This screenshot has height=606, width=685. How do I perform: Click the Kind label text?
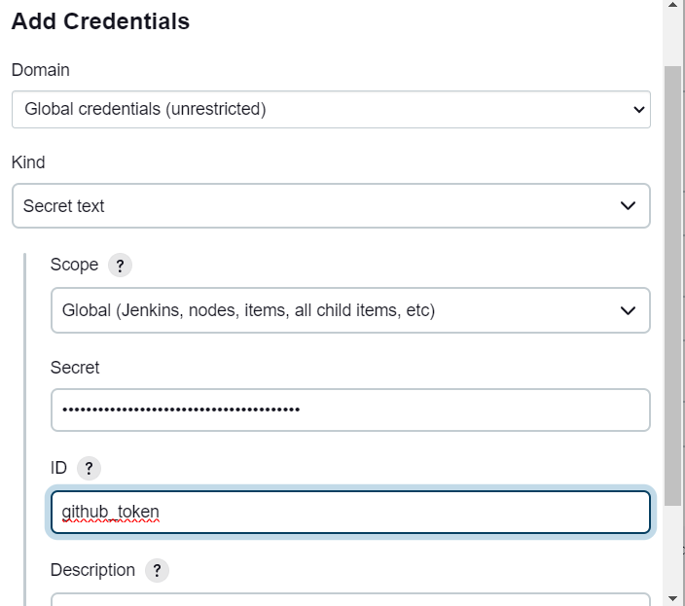click(x=28, y=162)
